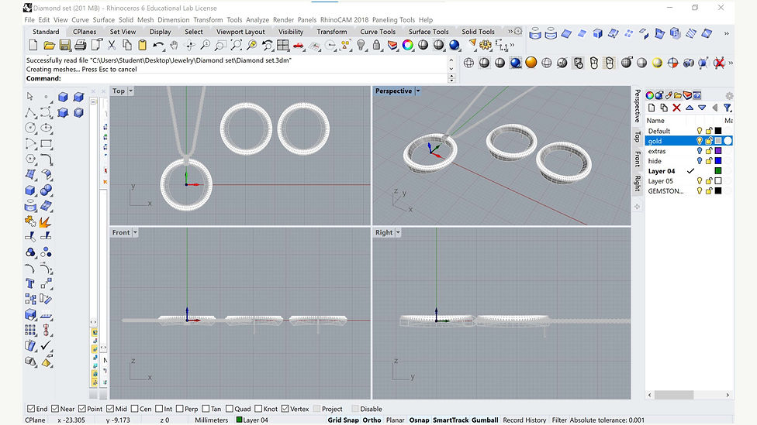This screenshot has width=757, height=425.
Task: Select the Box solid tool in sidebar
Action: [30, 190]
